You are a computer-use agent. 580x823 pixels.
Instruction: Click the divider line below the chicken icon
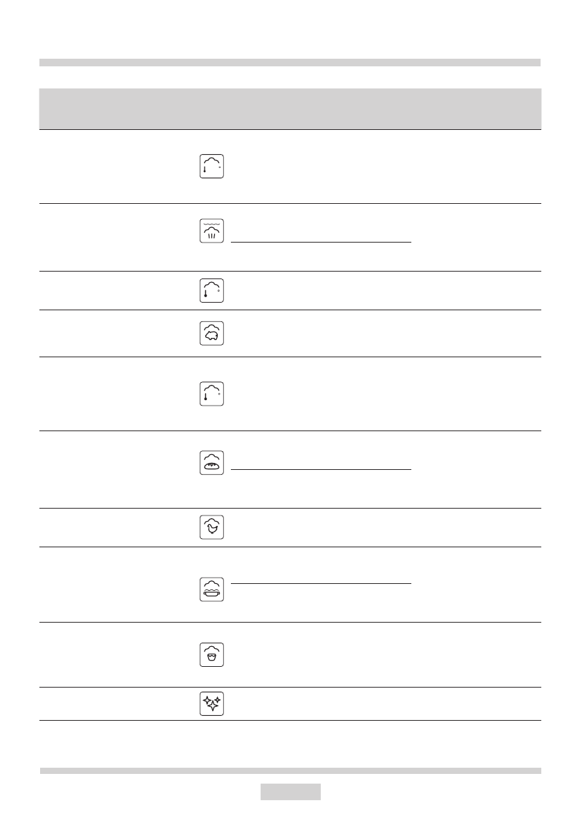[x=290, y=547]
